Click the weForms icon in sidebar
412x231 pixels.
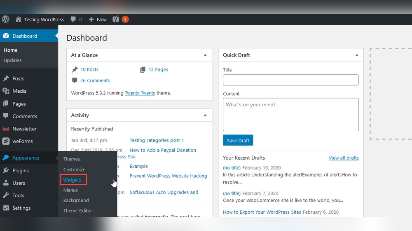[6, 141]
